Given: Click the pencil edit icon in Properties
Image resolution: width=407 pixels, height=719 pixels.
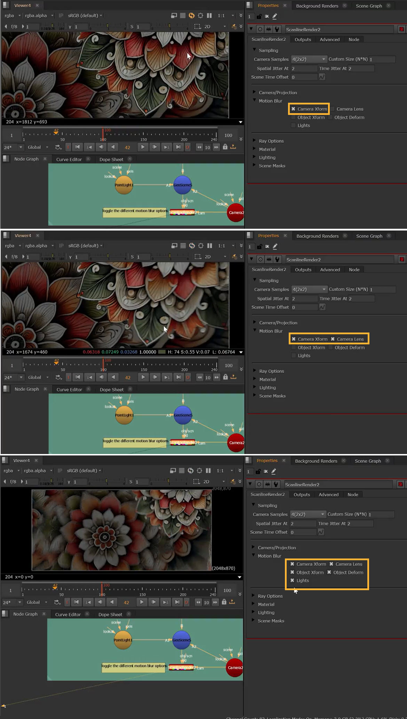Looking at the screenshot, I should tap(275, 16).
